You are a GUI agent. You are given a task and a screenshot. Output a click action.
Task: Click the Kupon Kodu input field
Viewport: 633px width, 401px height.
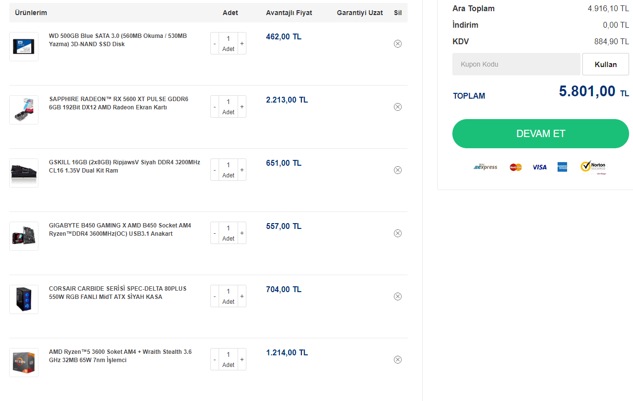click(x=516, y=64)
